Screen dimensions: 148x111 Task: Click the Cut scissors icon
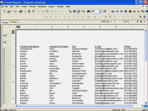(39, 11)
